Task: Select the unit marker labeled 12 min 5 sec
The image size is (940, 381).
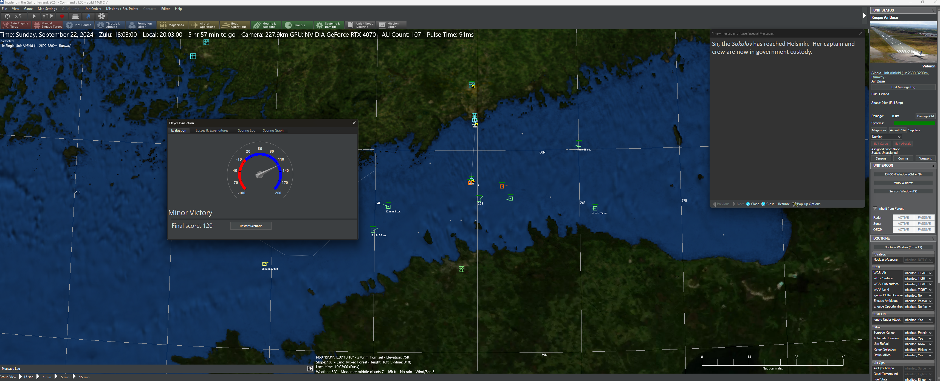Action: pyautogui.click(x=388, y=206)
